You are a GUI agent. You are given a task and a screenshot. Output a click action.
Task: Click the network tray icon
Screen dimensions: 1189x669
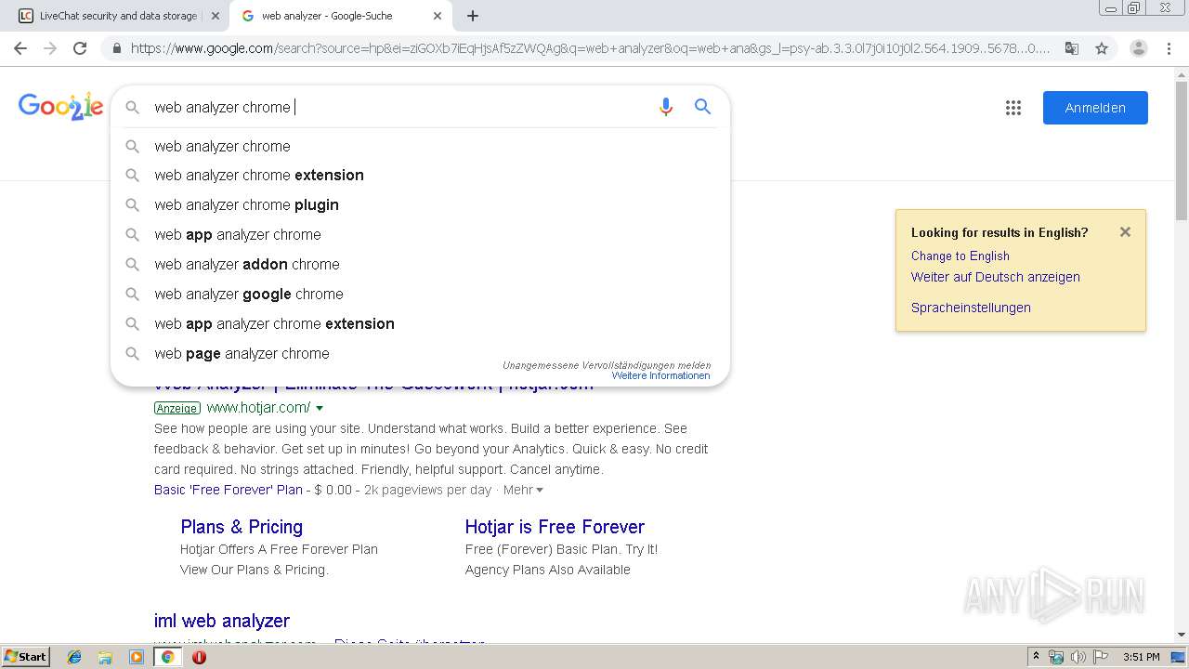point(1056,657)
